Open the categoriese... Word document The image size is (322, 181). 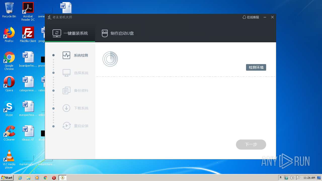[28, 84]
